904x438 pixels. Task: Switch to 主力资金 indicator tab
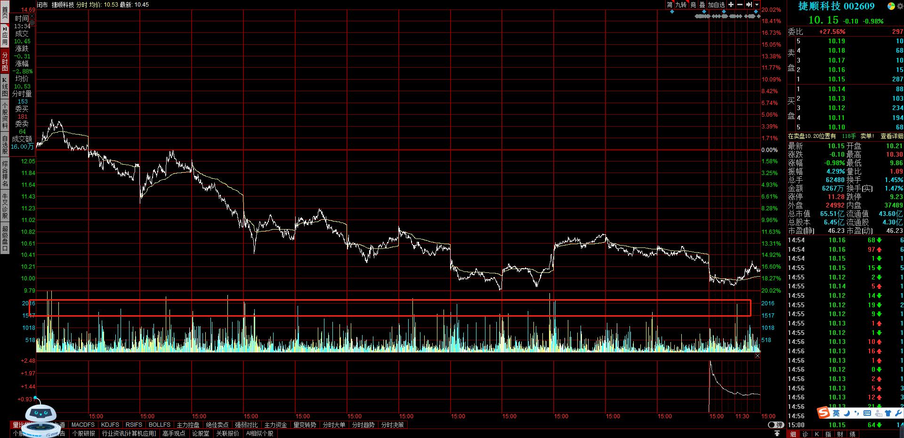pos(275,425)
